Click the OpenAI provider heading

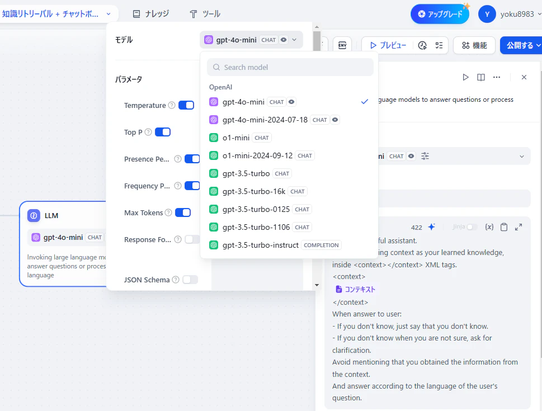(x=220, y=87)
